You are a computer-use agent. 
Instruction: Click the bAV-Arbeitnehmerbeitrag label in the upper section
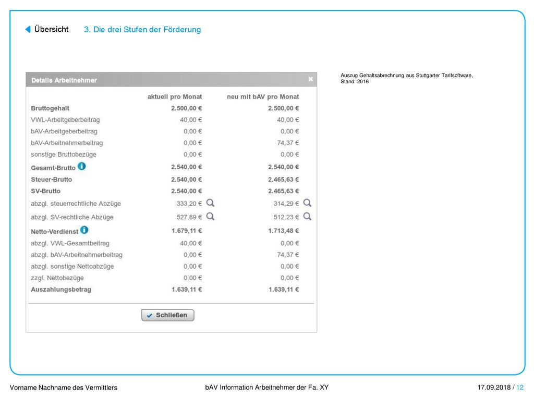(67, 143)
